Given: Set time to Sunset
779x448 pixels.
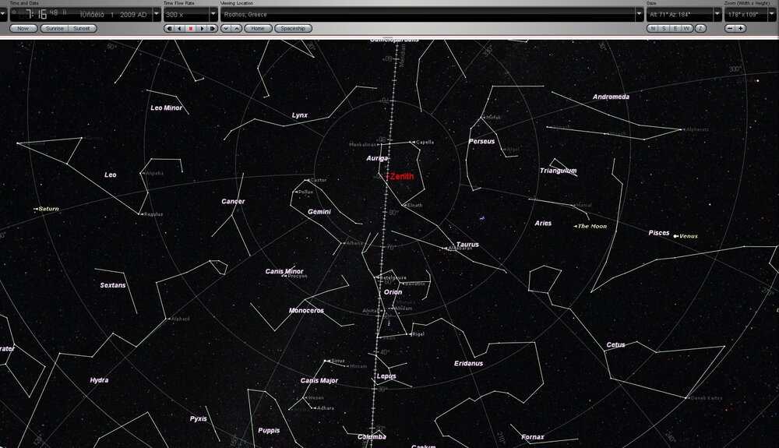Looking at the screenshot, I should 80,28.
